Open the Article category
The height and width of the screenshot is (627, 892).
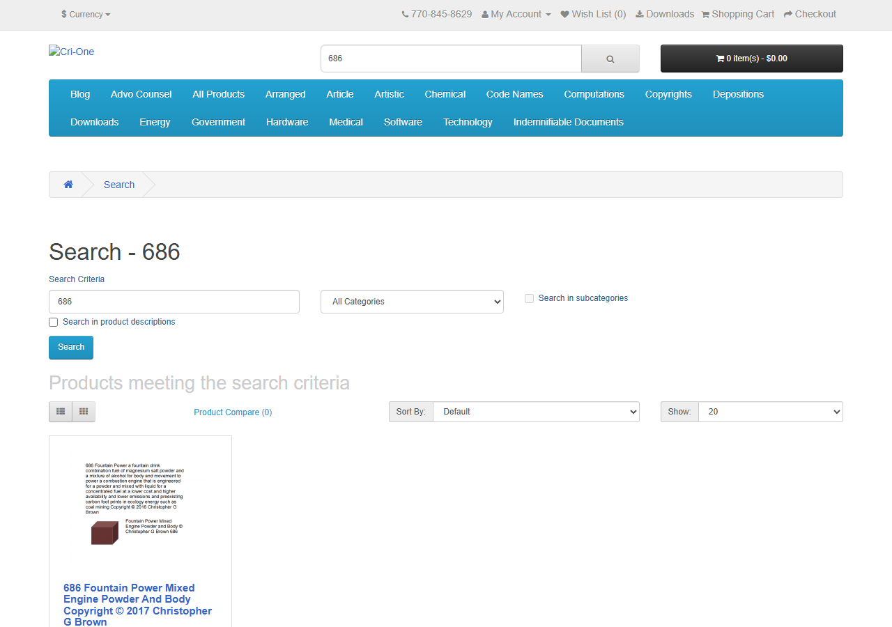pyautogui.click(x=339, y=94)
